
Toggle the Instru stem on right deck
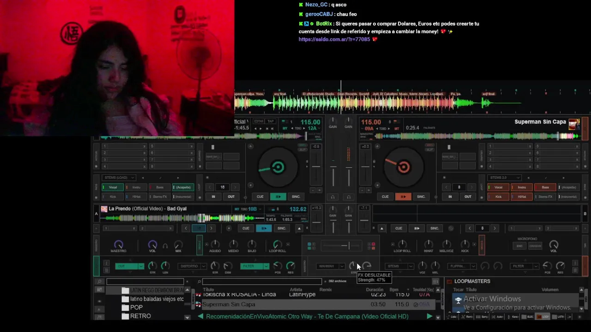[x=522, y=187]
